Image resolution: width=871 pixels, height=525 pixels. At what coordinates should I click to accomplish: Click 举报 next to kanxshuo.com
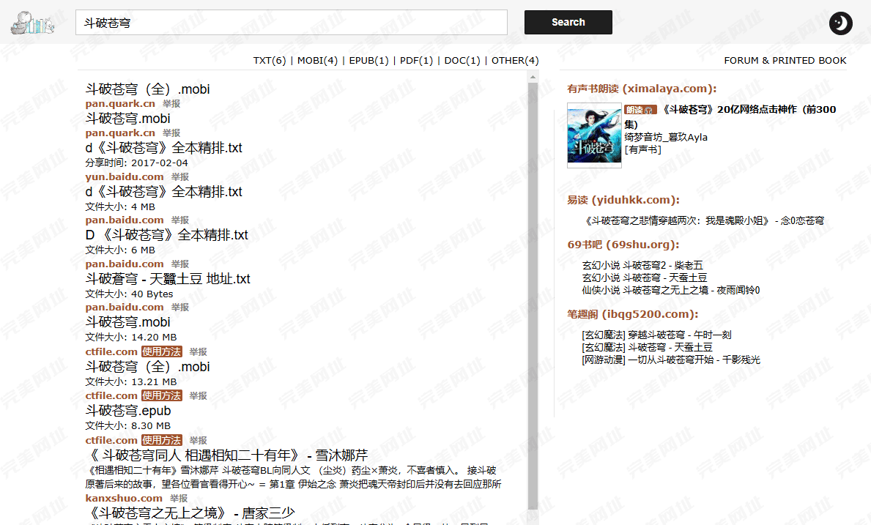click(x=179, y=499)
